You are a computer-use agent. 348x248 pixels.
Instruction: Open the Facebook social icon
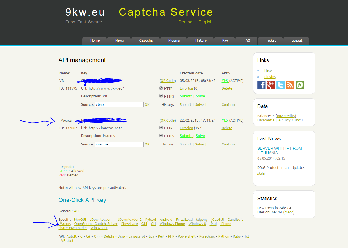[261, 85]
